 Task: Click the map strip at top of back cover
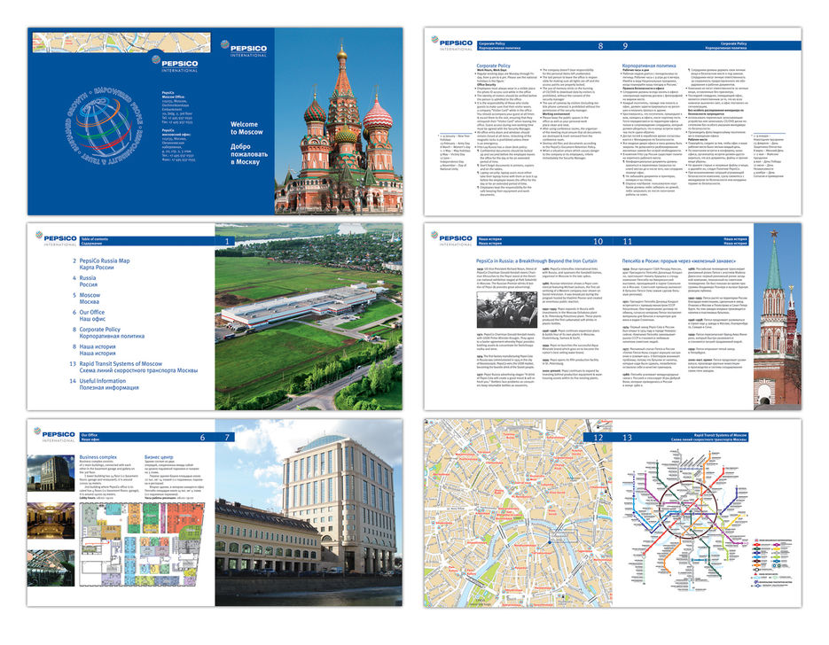tap(121, 43)
